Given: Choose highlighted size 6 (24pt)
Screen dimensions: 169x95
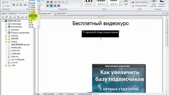Looking at the screenshot, I should pos(33,16).
